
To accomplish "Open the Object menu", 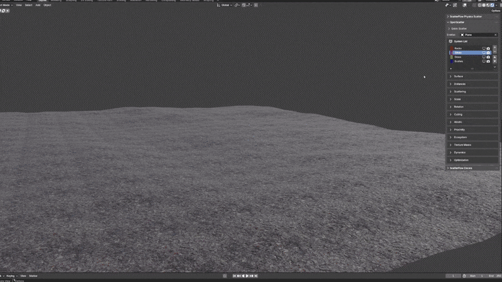I will click(48, 5).
